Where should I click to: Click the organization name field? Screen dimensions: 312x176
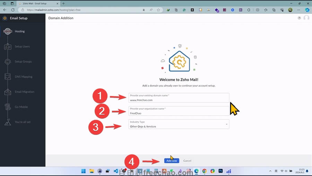pyautogui.click(x=179, y=113)
